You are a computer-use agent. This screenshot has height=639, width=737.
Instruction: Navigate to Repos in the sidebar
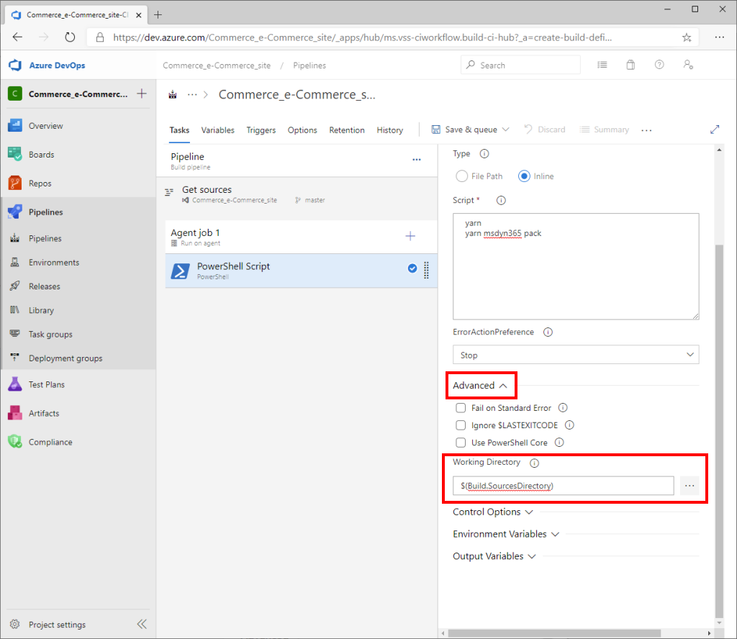pos(40,183)
